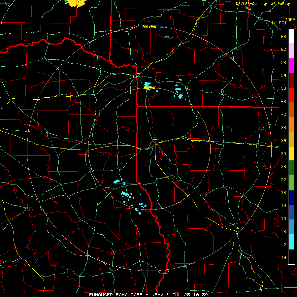The height and width of the screenshot is (297, 297).
Task: Select the bright yellow legend band
Action: point(291,154)
